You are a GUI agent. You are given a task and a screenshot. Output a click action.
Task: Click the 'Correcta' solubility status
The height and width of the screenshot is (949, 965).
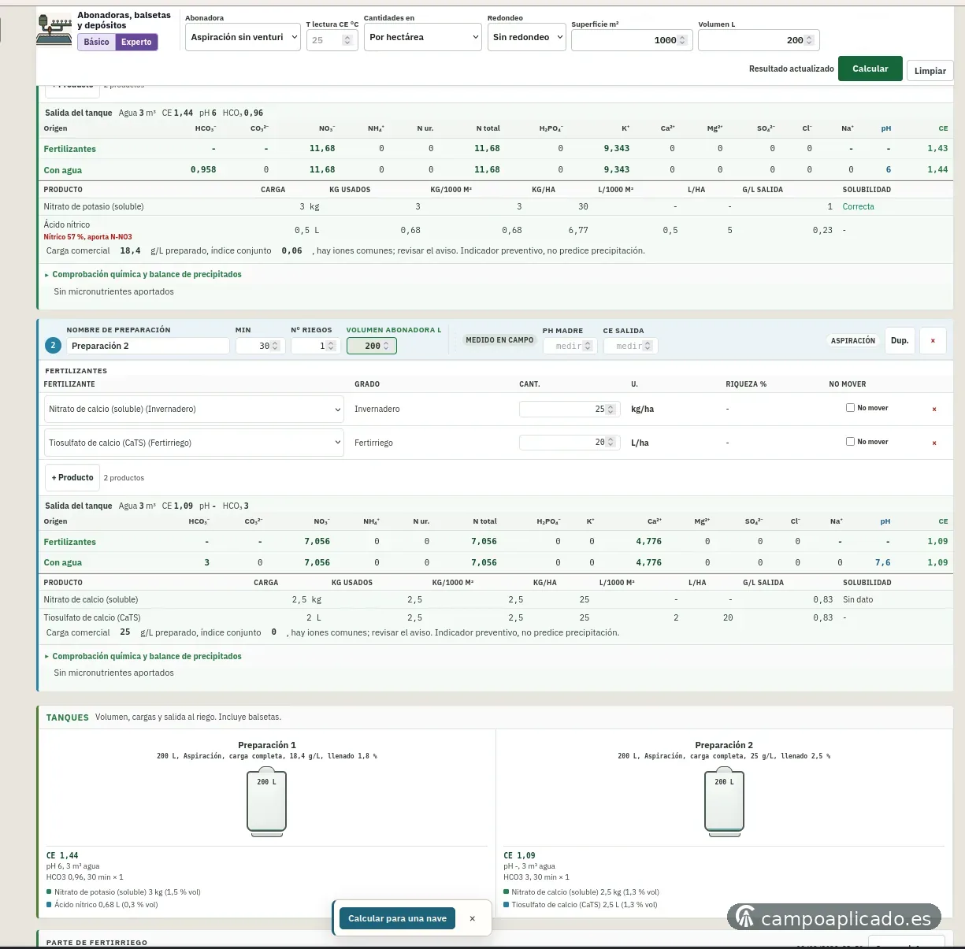pos(858,207)
